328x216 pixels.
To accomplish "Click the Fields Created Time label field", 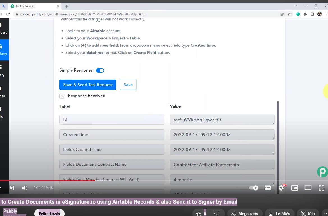I will pyautogui.click(x=112, y=149).
